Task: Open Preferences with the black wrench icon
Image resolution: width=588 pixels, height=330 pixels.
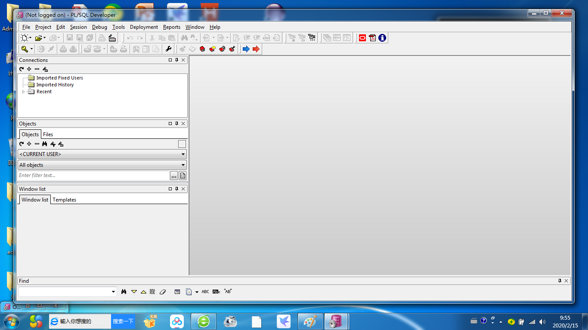Action: click(x=168, y=49)
